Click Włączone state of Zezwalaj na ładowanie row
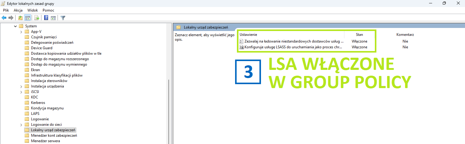465x144 pixels. point(359,41)
